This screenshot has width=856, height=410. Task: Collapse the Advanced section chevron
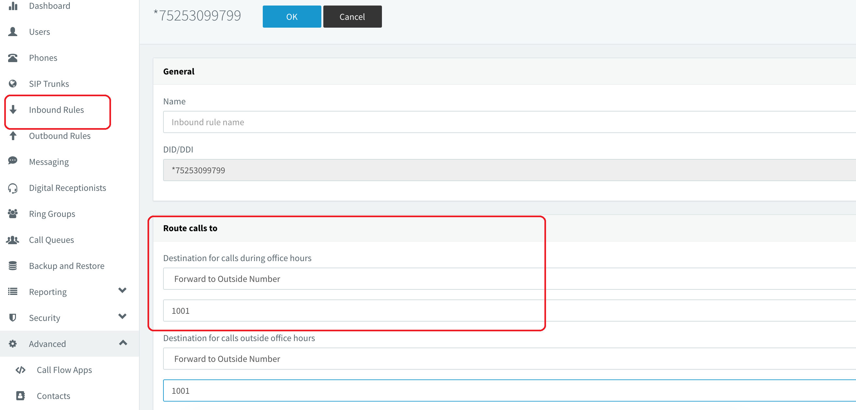(x=123, y=343)
